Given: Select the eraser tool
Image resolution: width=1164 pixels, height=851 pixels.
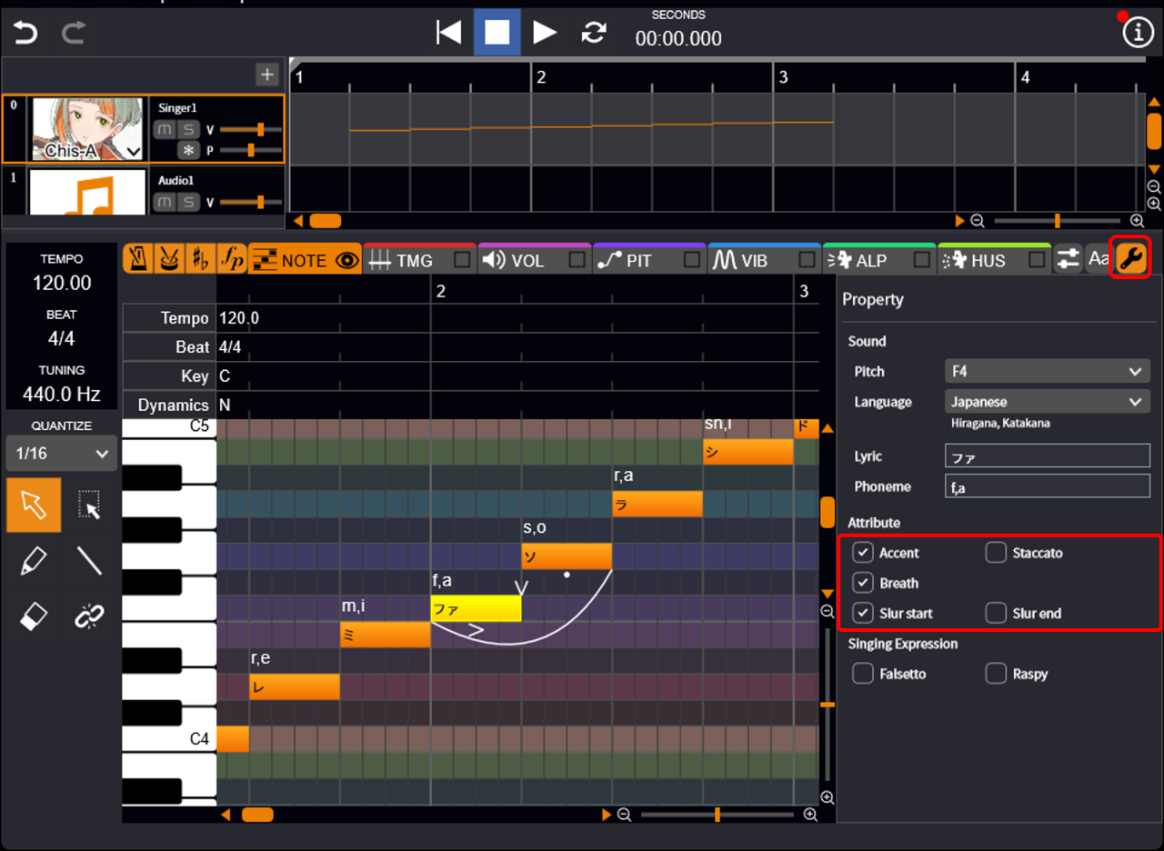Looking at the screenshot, I should pos(34,617).
